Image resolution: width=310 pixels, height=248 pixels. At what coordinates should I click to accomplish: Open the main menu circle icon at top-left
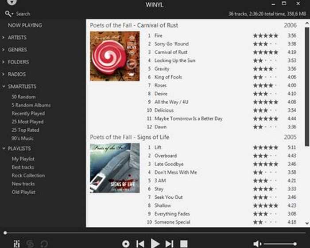coord(12,2)
